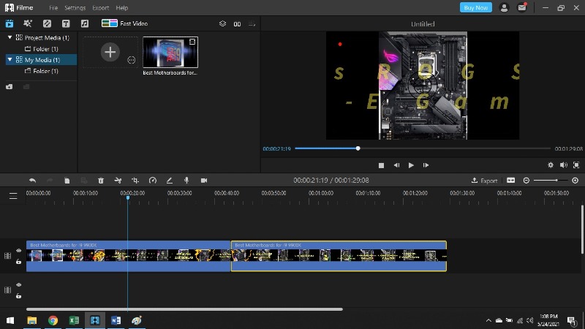Click the timeline Export button
Viewport: 585px width, 329px height.
[484, 181]
